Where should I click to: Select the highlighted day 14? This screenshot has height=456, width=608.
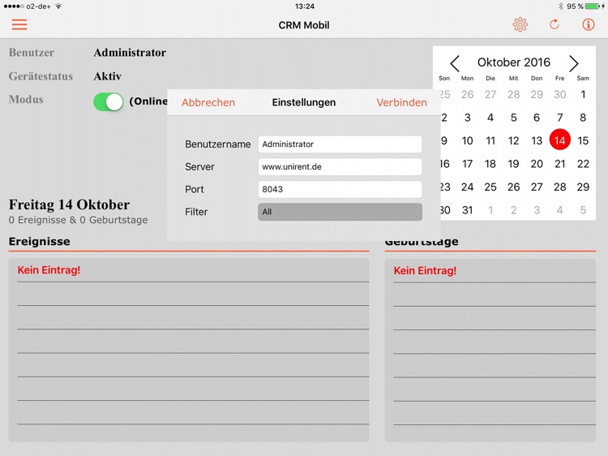pyautogui.click(x=559, y=140)
